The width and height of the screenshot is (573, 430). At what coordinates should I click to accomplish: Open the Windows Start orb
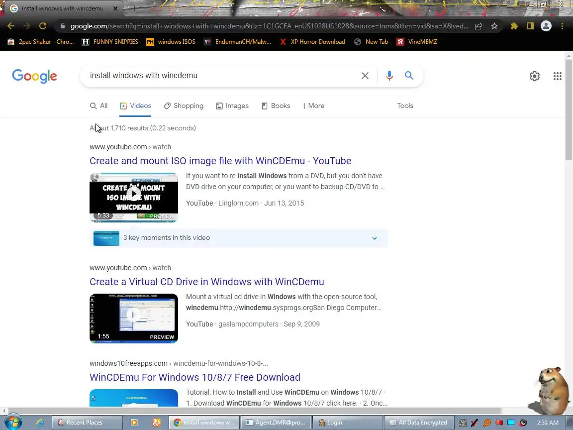[x=13, y=422]
